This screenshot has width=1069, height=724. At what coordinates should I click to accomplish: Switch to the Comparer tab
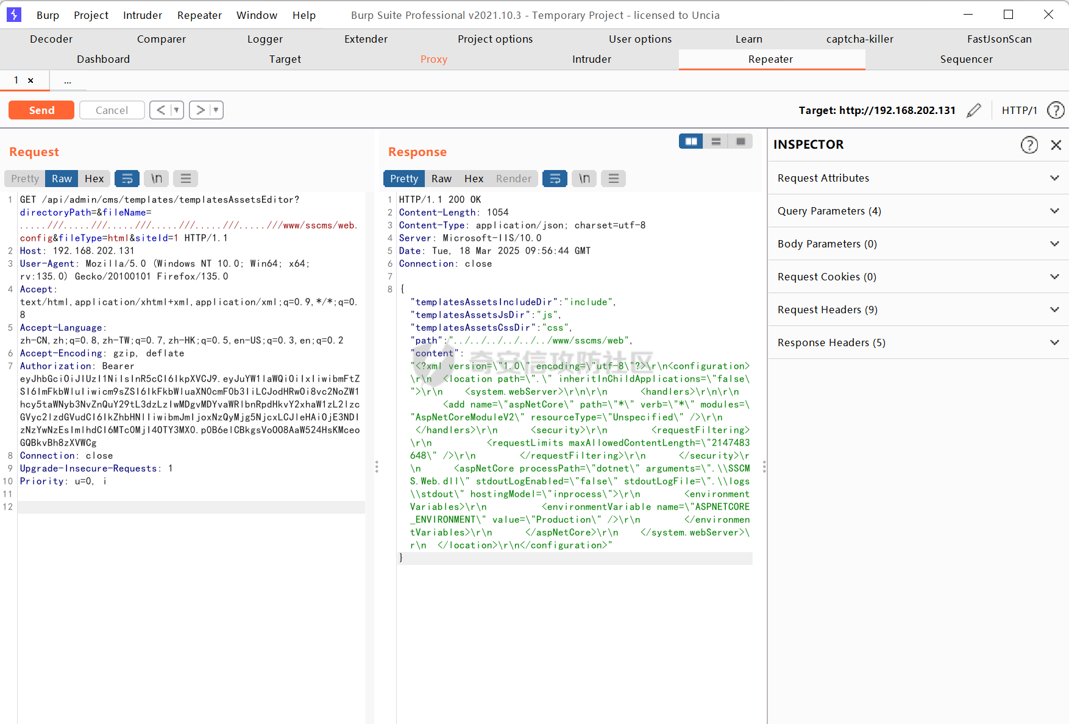coord(162,39)
